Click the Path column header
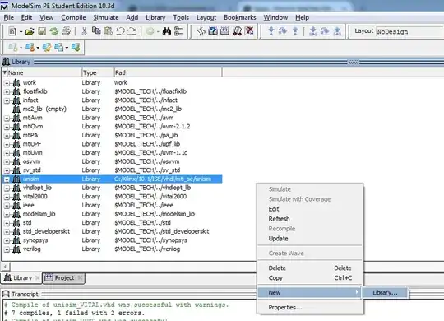Screen dimensions: 444x321 (x=168, y=72)
